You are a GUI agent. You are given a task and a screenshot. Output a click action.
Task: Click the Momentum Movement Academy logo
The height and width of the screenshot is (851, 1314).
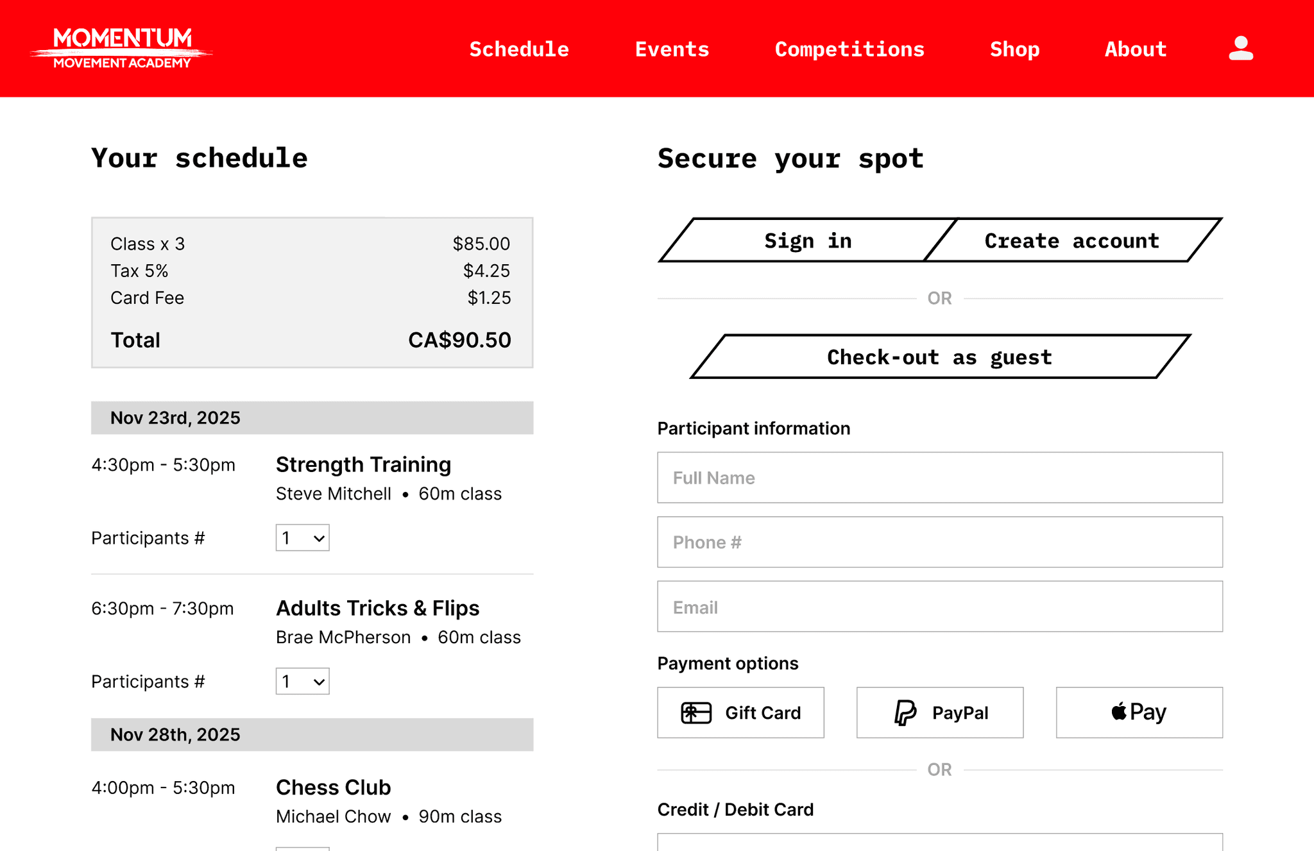[122, 49]
